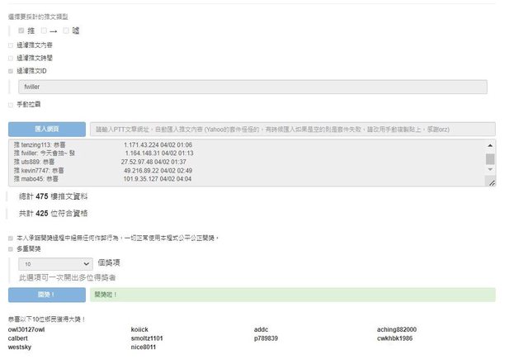The width and height of the screenshot is (528, 359).
Task: Toggle the 多重開獎 checkbox
Action: coord(10,248)
